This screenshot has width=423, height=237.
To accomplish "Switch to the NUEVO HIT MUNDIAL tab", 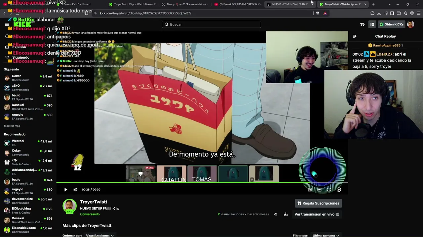I will point(290,4).
